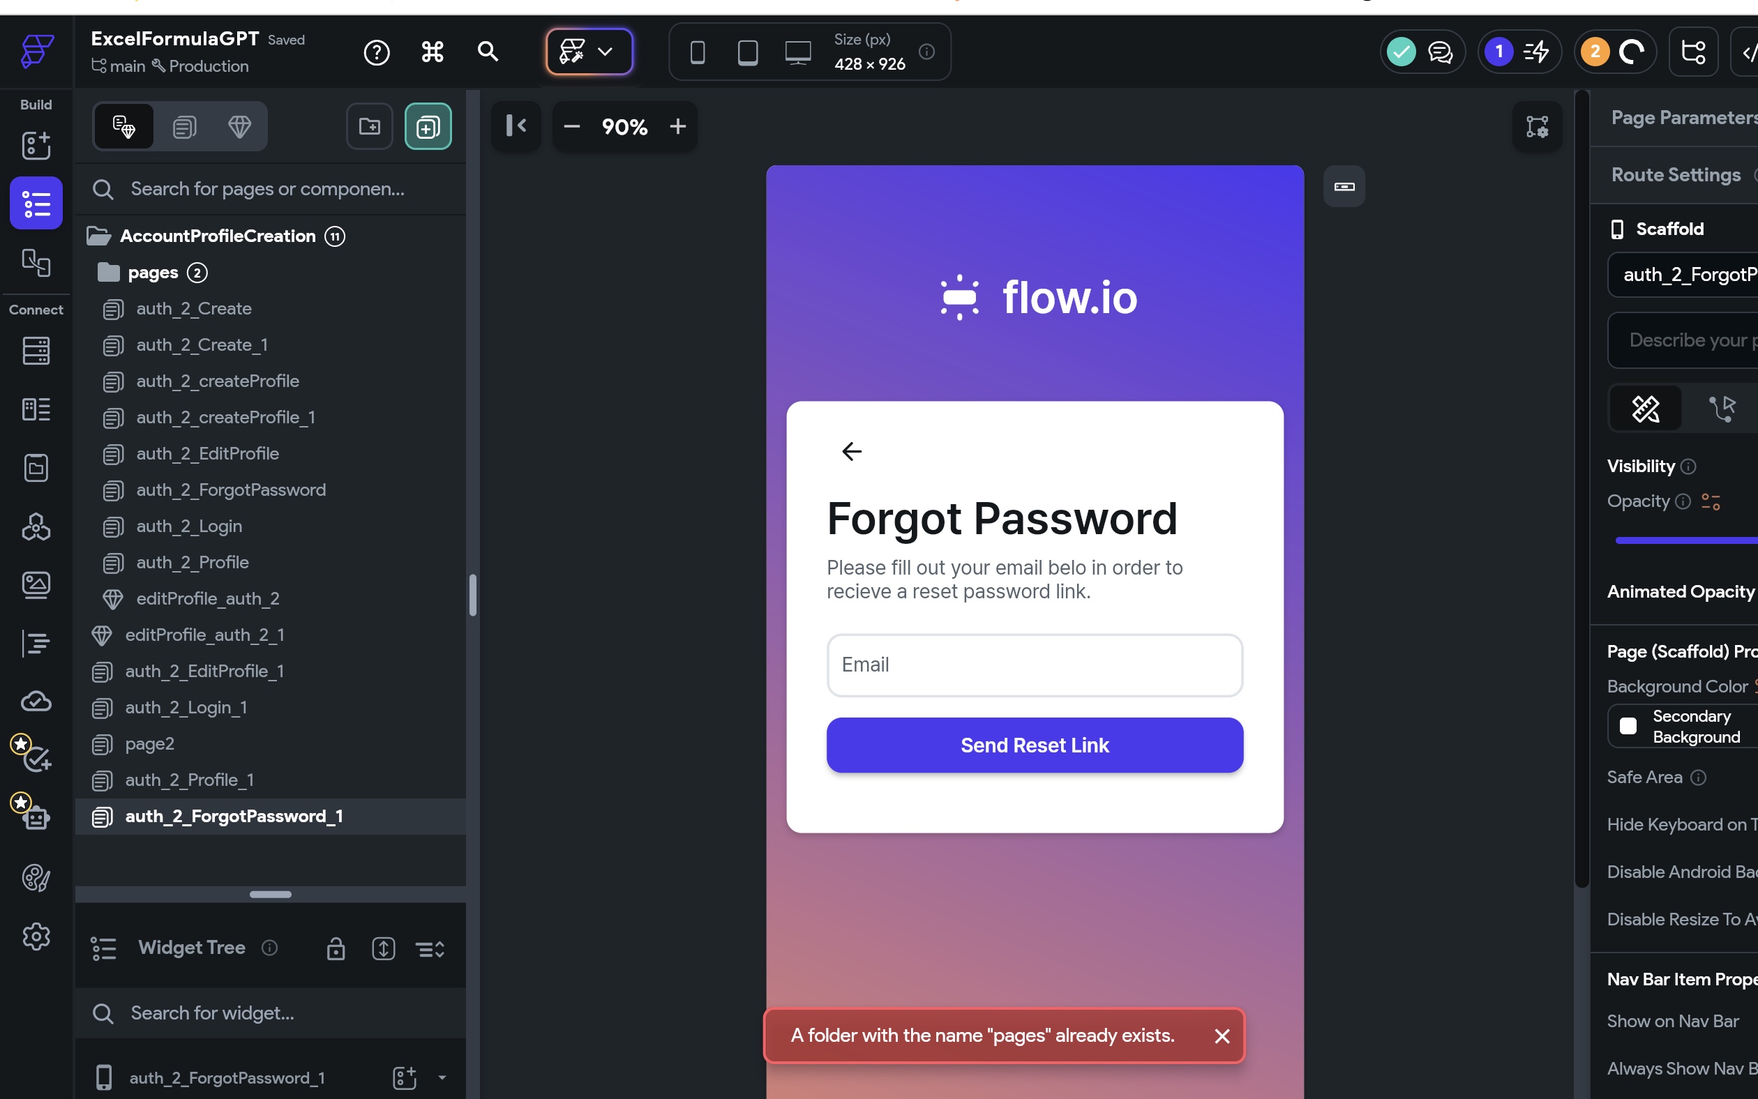
Task: Click the keyboard preview icon beside canvas
Action: pos(1344,187)
